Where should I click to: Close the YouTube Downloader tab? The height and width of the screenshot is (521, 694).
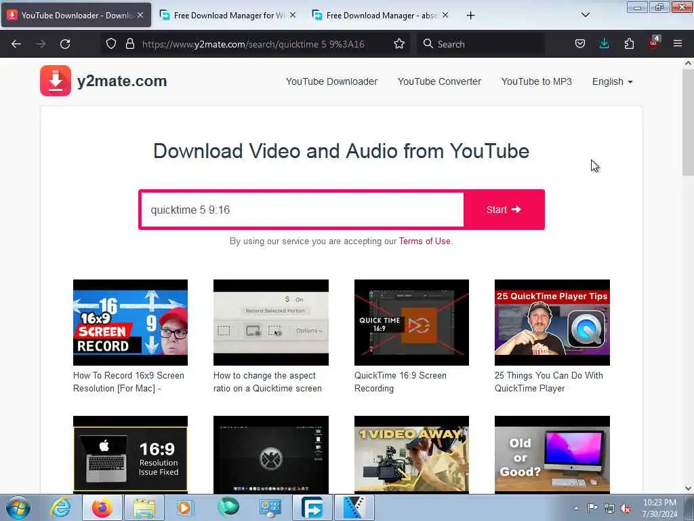(x=140, y=15)
